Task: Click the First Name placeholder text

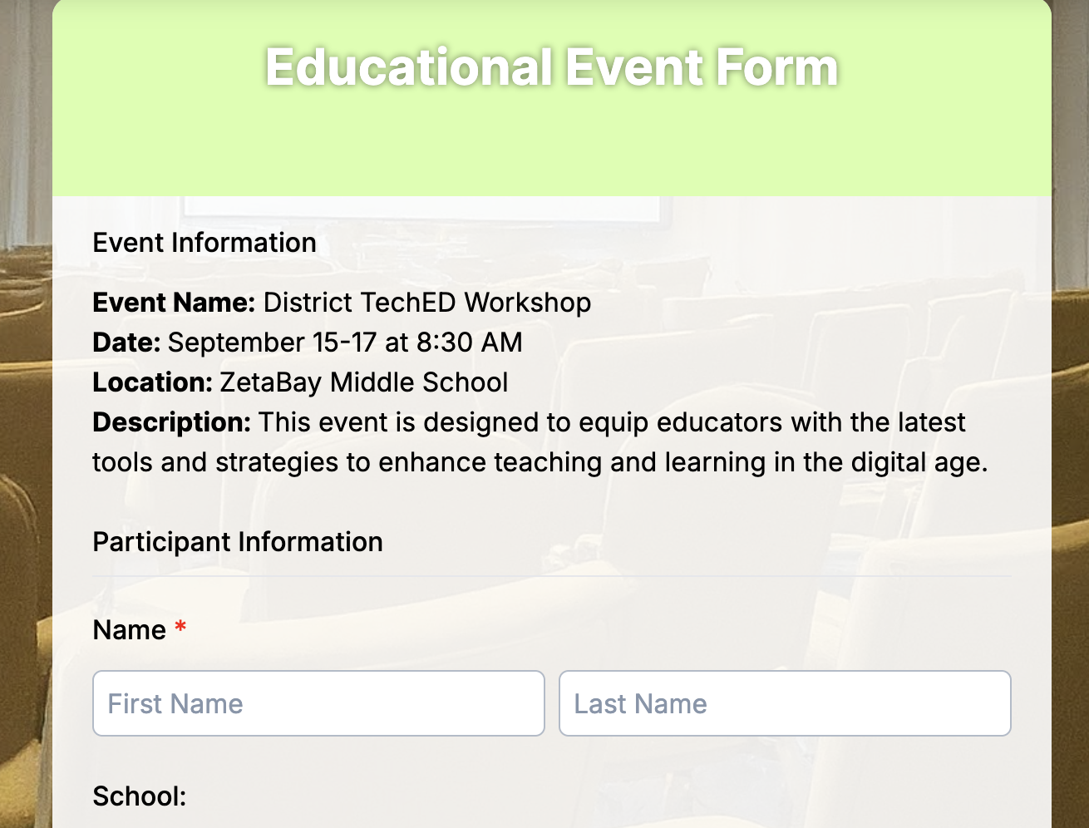Action: [174, 703]
